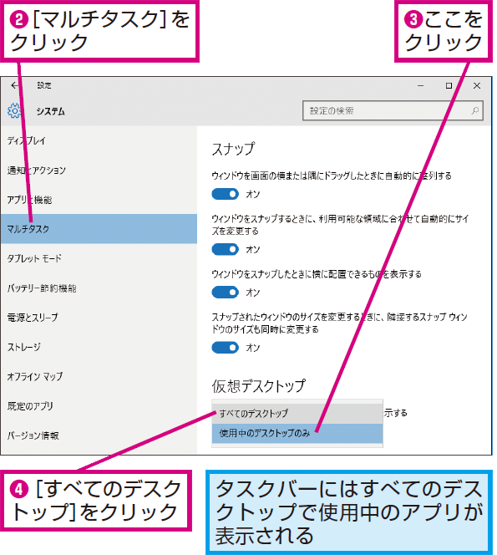Screen dimensions: 497x555
Task: Click the back arrow in settings window
Action: click(14, 85)
